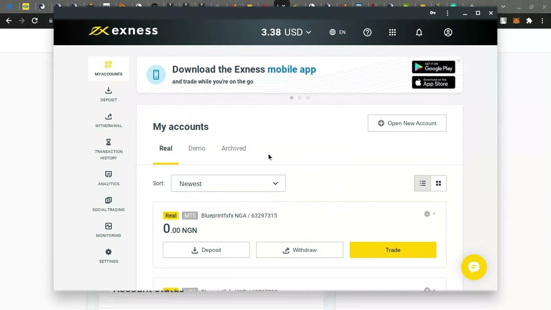The image size is (551, 310).
Task: Open the EN language selector
Action: [337, 32]
